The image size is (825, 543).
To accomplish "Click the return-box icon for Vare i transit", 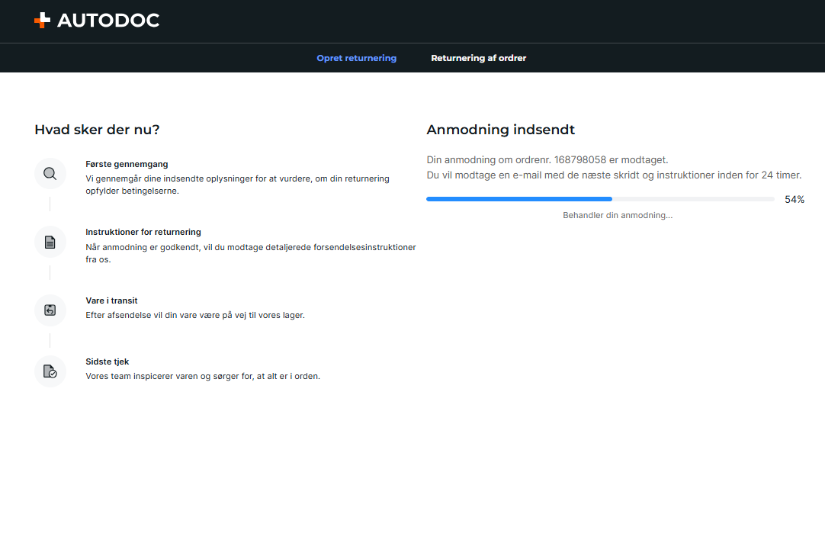I will 50,310.
